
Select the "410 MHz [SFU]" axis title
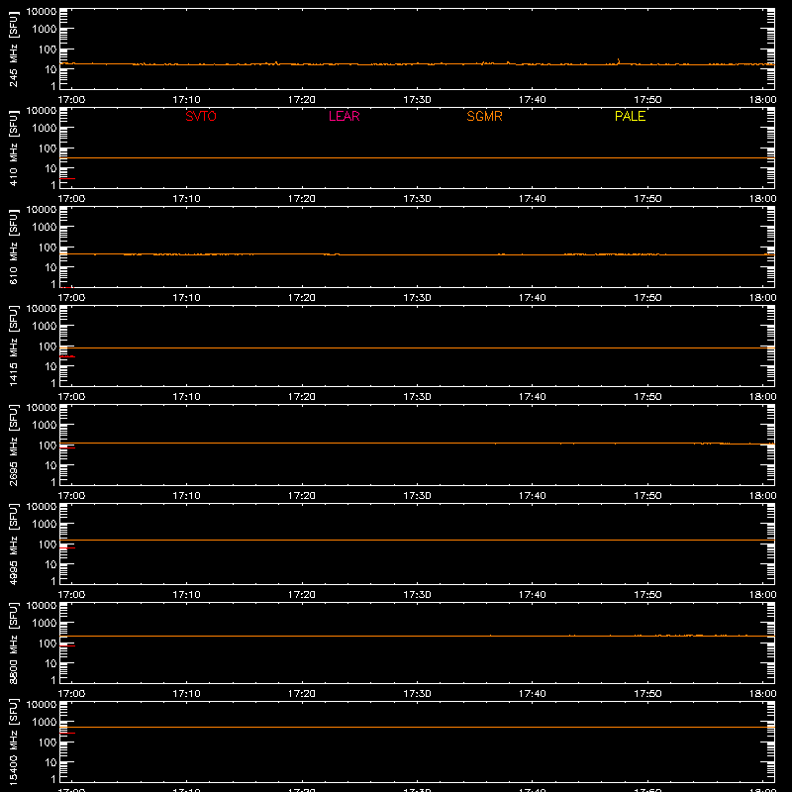click(14, 148)
